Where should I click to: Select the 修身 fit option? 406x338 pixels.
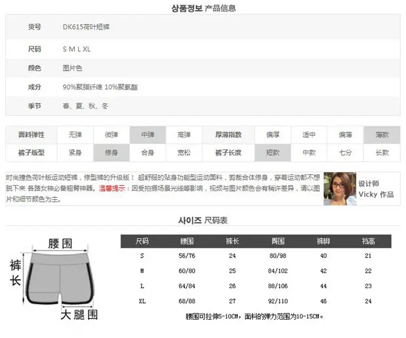click(x=111, y=153)
